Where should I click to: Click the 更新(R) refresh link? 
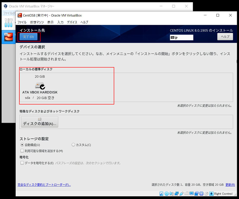(x=230, y=185)
